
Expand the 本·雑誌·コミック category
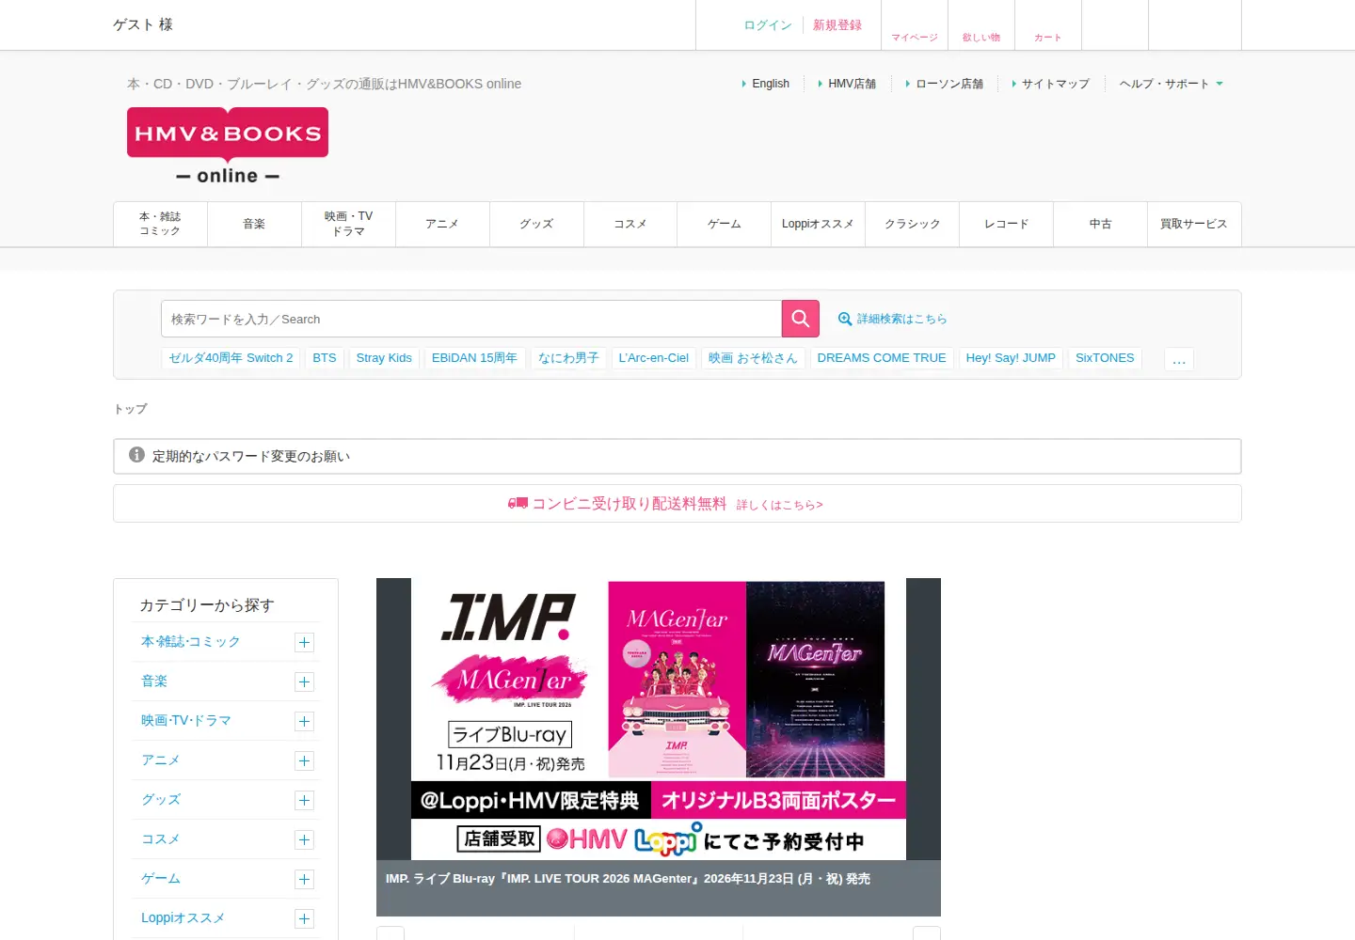click(x=304, y=643)
